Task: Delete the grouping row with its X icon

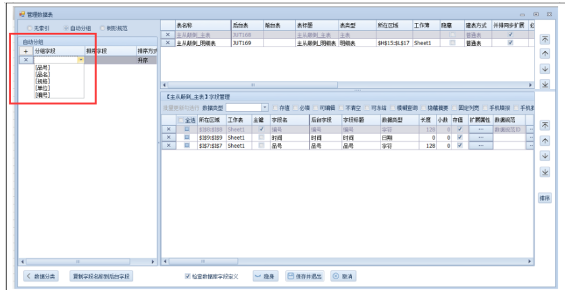Action: 26,60
